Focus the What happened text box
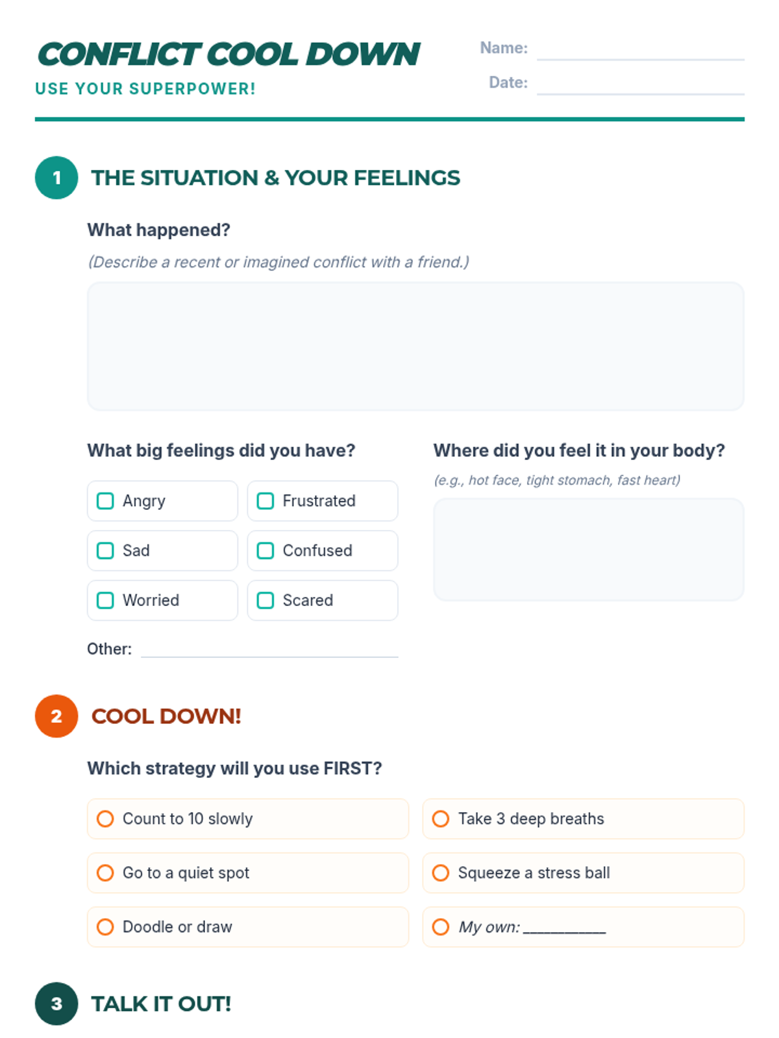The height and width of the screenshot is (1038, 779). [x=415, y=346]
